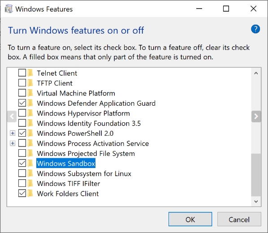Click folder icon beside Windows Identity Foundation 3.5
The image size is (268, 233).
pyautogui.click(x=30, y=123)
